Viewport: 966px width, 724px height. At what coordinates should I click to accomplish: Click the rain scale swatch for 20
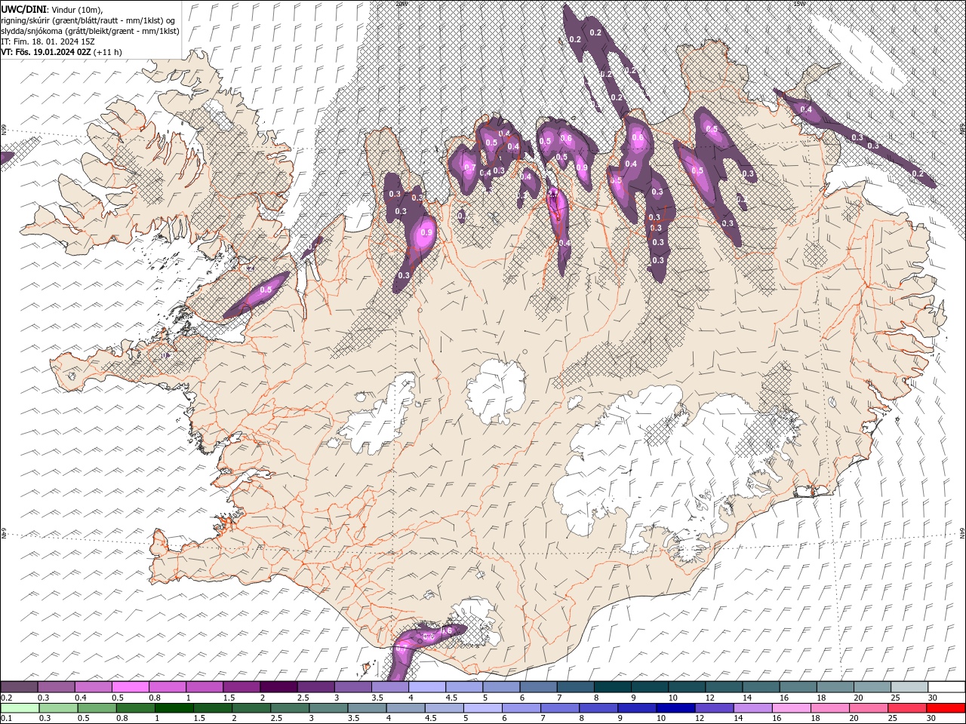coord(868,708)
